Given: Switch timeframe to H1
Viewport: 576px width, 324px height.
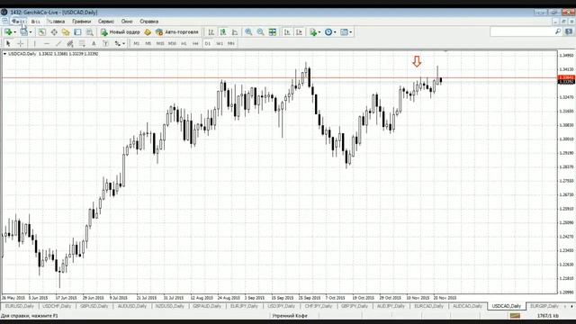Looking at the screenshot, I should tap(184, 43).
